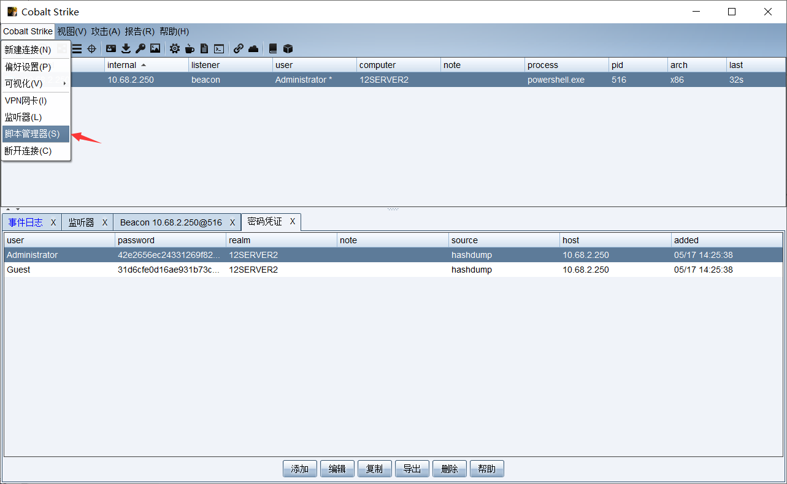
Task: Open the 攻击(A) menu
Action: click(106, 31)
